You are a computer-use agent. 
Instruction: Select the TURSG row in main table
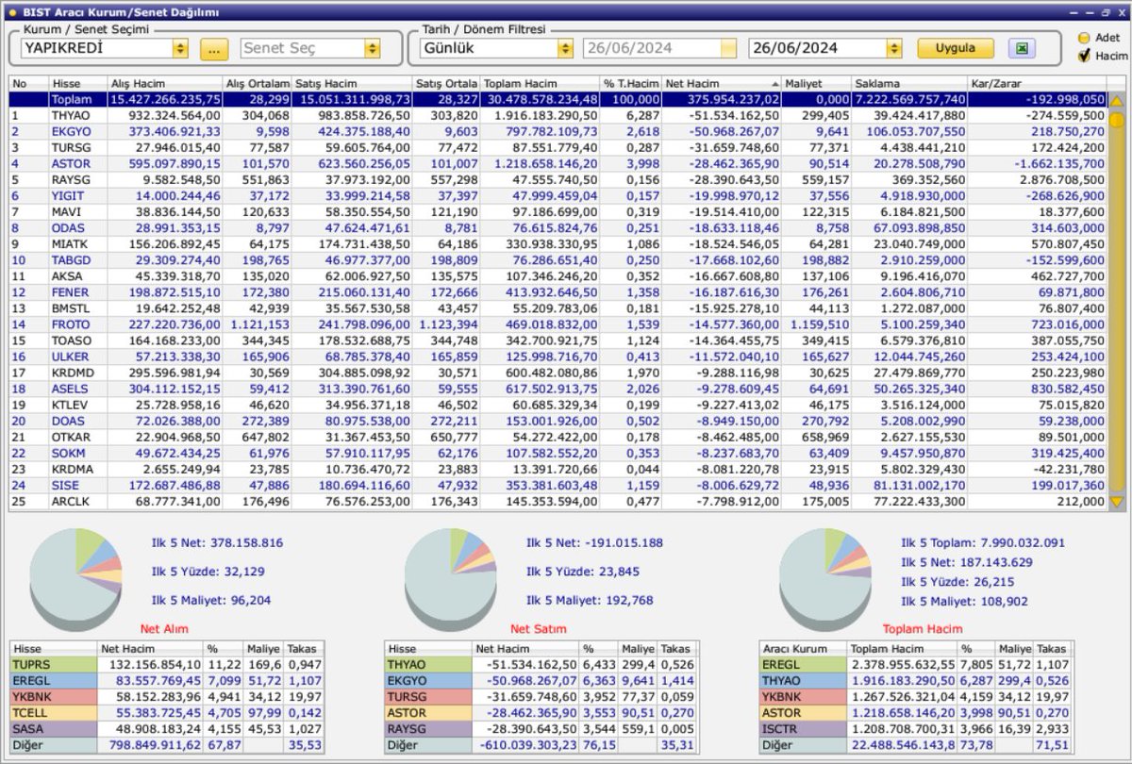click(558, 147)
